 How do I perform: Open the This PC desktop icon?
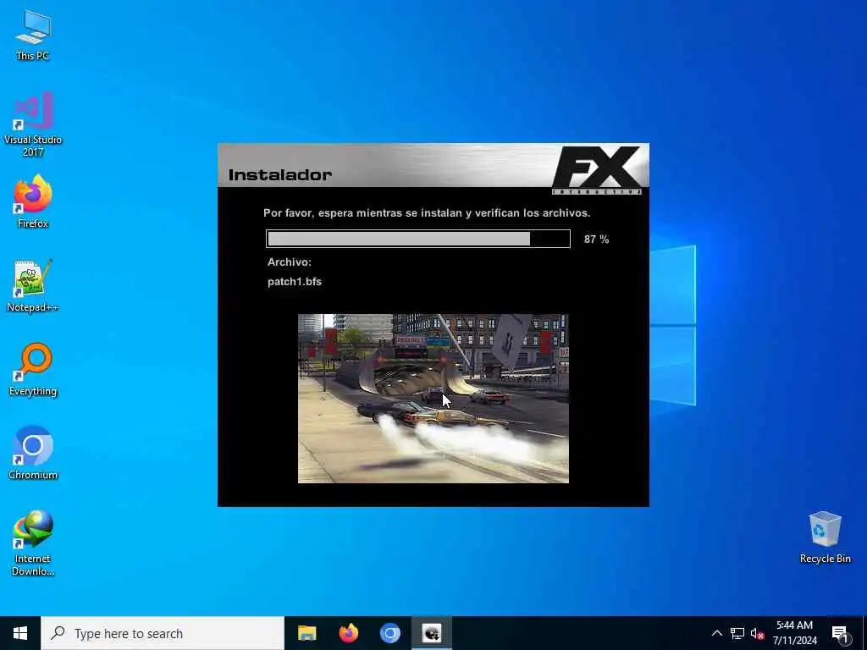33,34
